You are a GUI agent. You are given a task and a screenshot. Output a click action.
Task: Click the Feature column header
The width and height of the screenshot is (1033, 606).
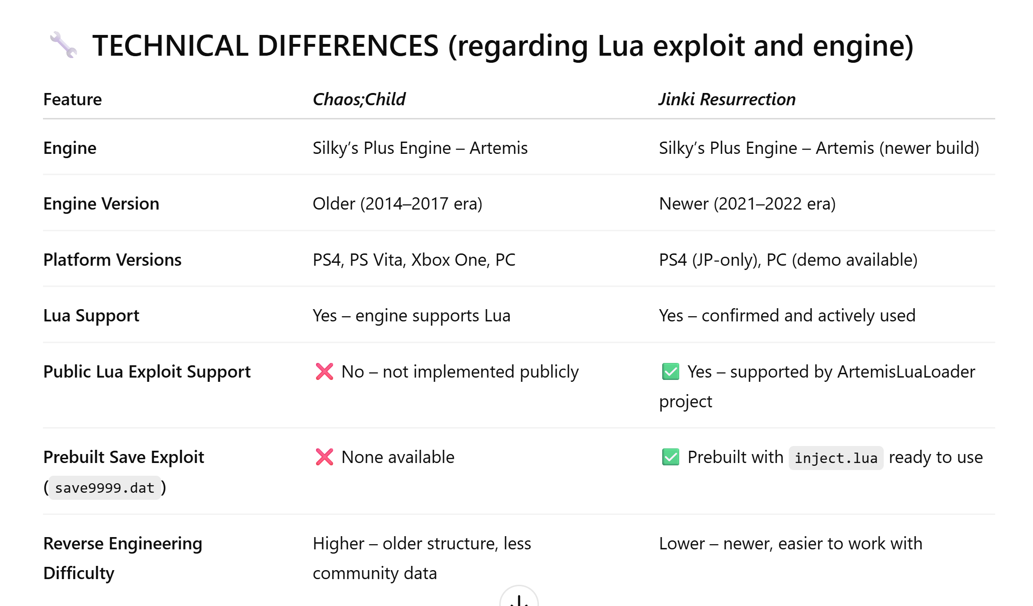coord(72,99)
